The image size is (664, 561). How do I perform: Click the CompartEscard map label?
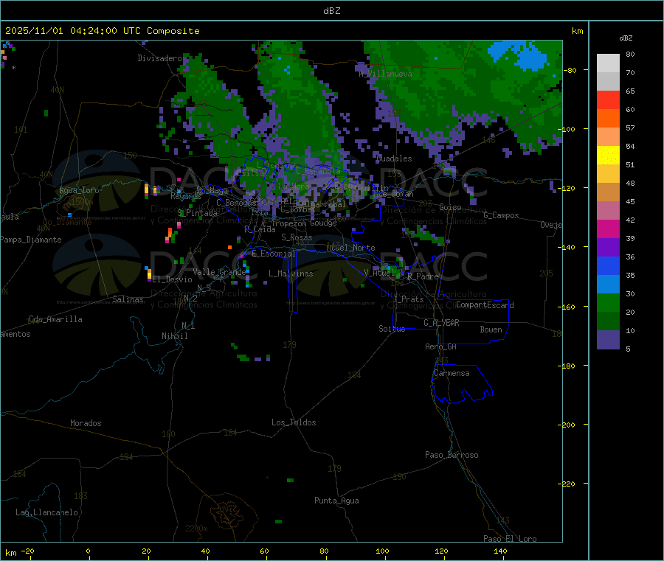(x=485, y=305)
